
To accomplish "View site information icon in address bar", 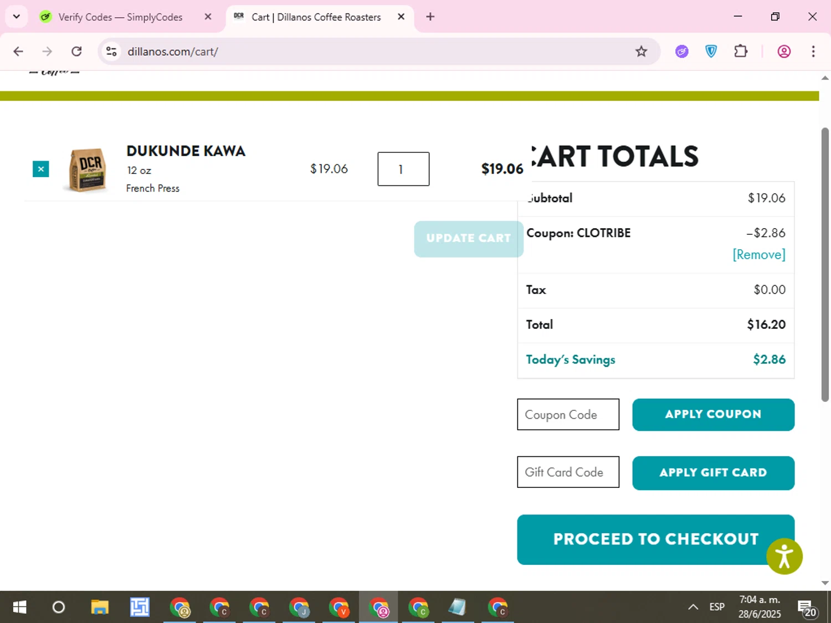I will point(111,52).
